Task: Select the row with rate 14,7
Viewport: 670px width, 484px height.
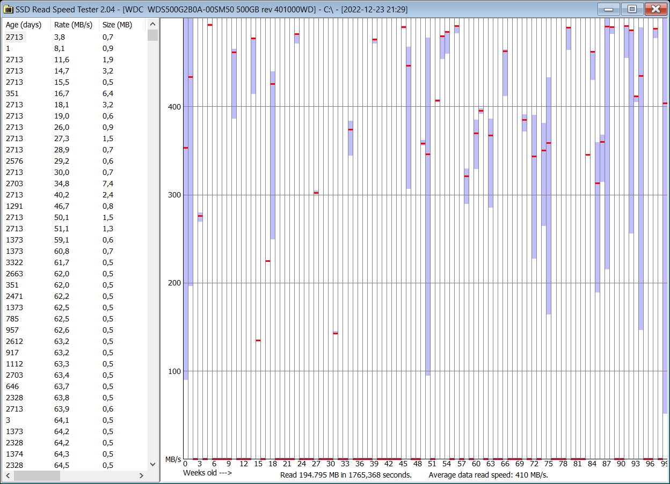Action: coord(75,70)
